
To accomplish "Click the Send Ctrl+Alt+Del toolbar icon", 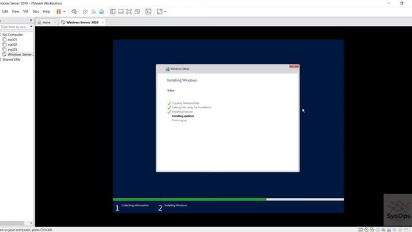I will [74, 12].
